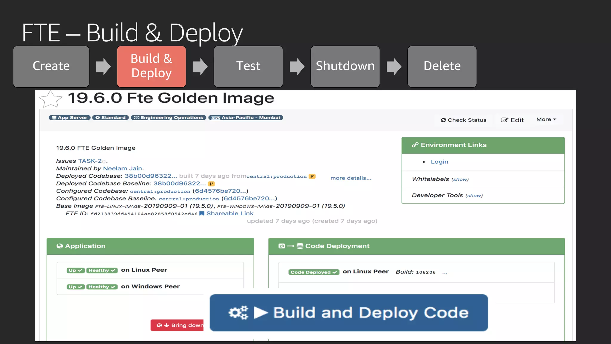
Task: Click the Build and Deploy Code button
Action: [x=349, y=313]
